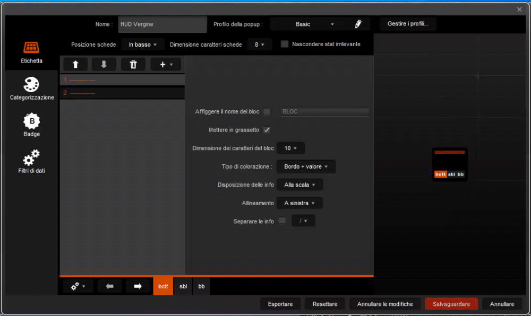This screenshot has width=531, height=316.
Task: Toggle the Separare le info checkbox
Action: pos(282,221)
